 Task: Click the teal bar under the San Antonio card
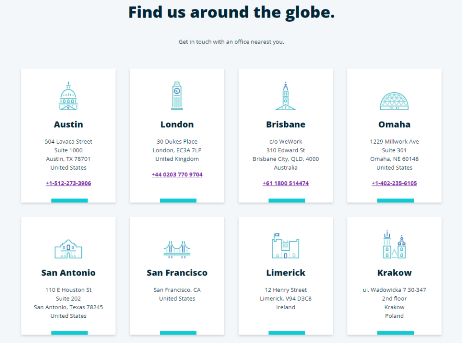69,333
